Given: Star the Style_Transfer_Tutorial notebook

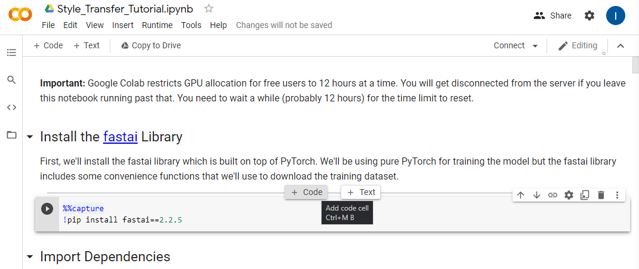Looking at the screenshot, I should (208, 8).
